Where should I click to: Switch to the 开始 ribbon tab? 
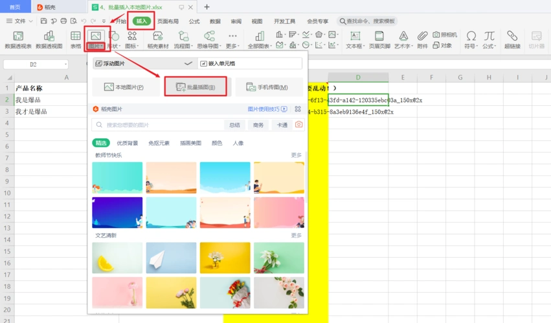tap(120, 21)
